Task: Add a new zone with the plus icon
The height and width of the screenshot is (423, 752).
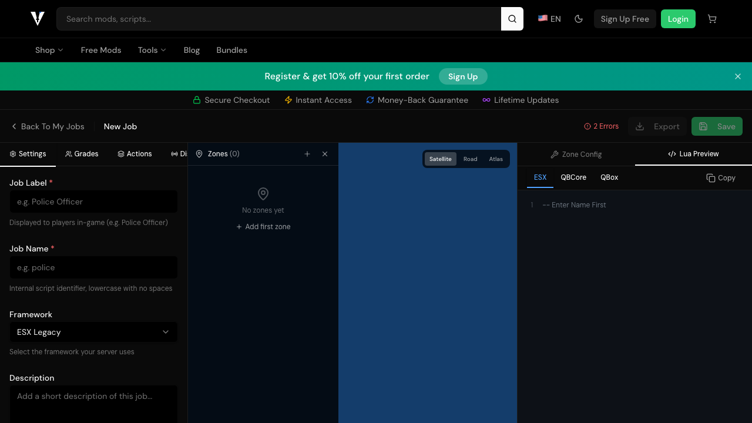Action: (x=307, y=154)
